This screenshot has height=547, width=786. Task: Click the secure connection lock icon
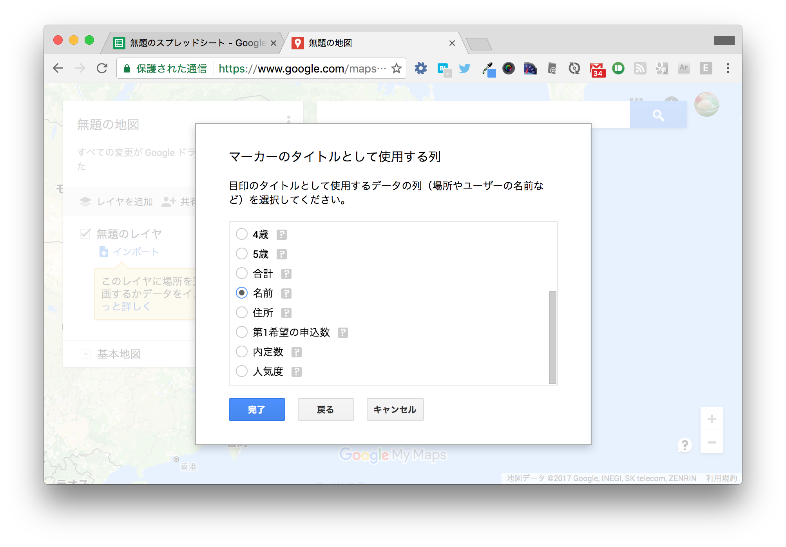(x=127, y=69)
